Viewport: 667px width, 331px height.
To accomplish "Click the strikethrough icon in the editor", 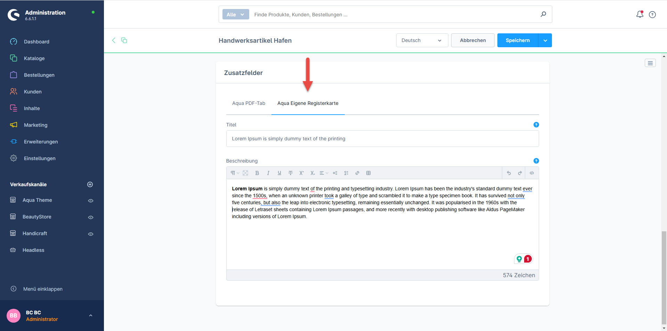I will point(290,173).
